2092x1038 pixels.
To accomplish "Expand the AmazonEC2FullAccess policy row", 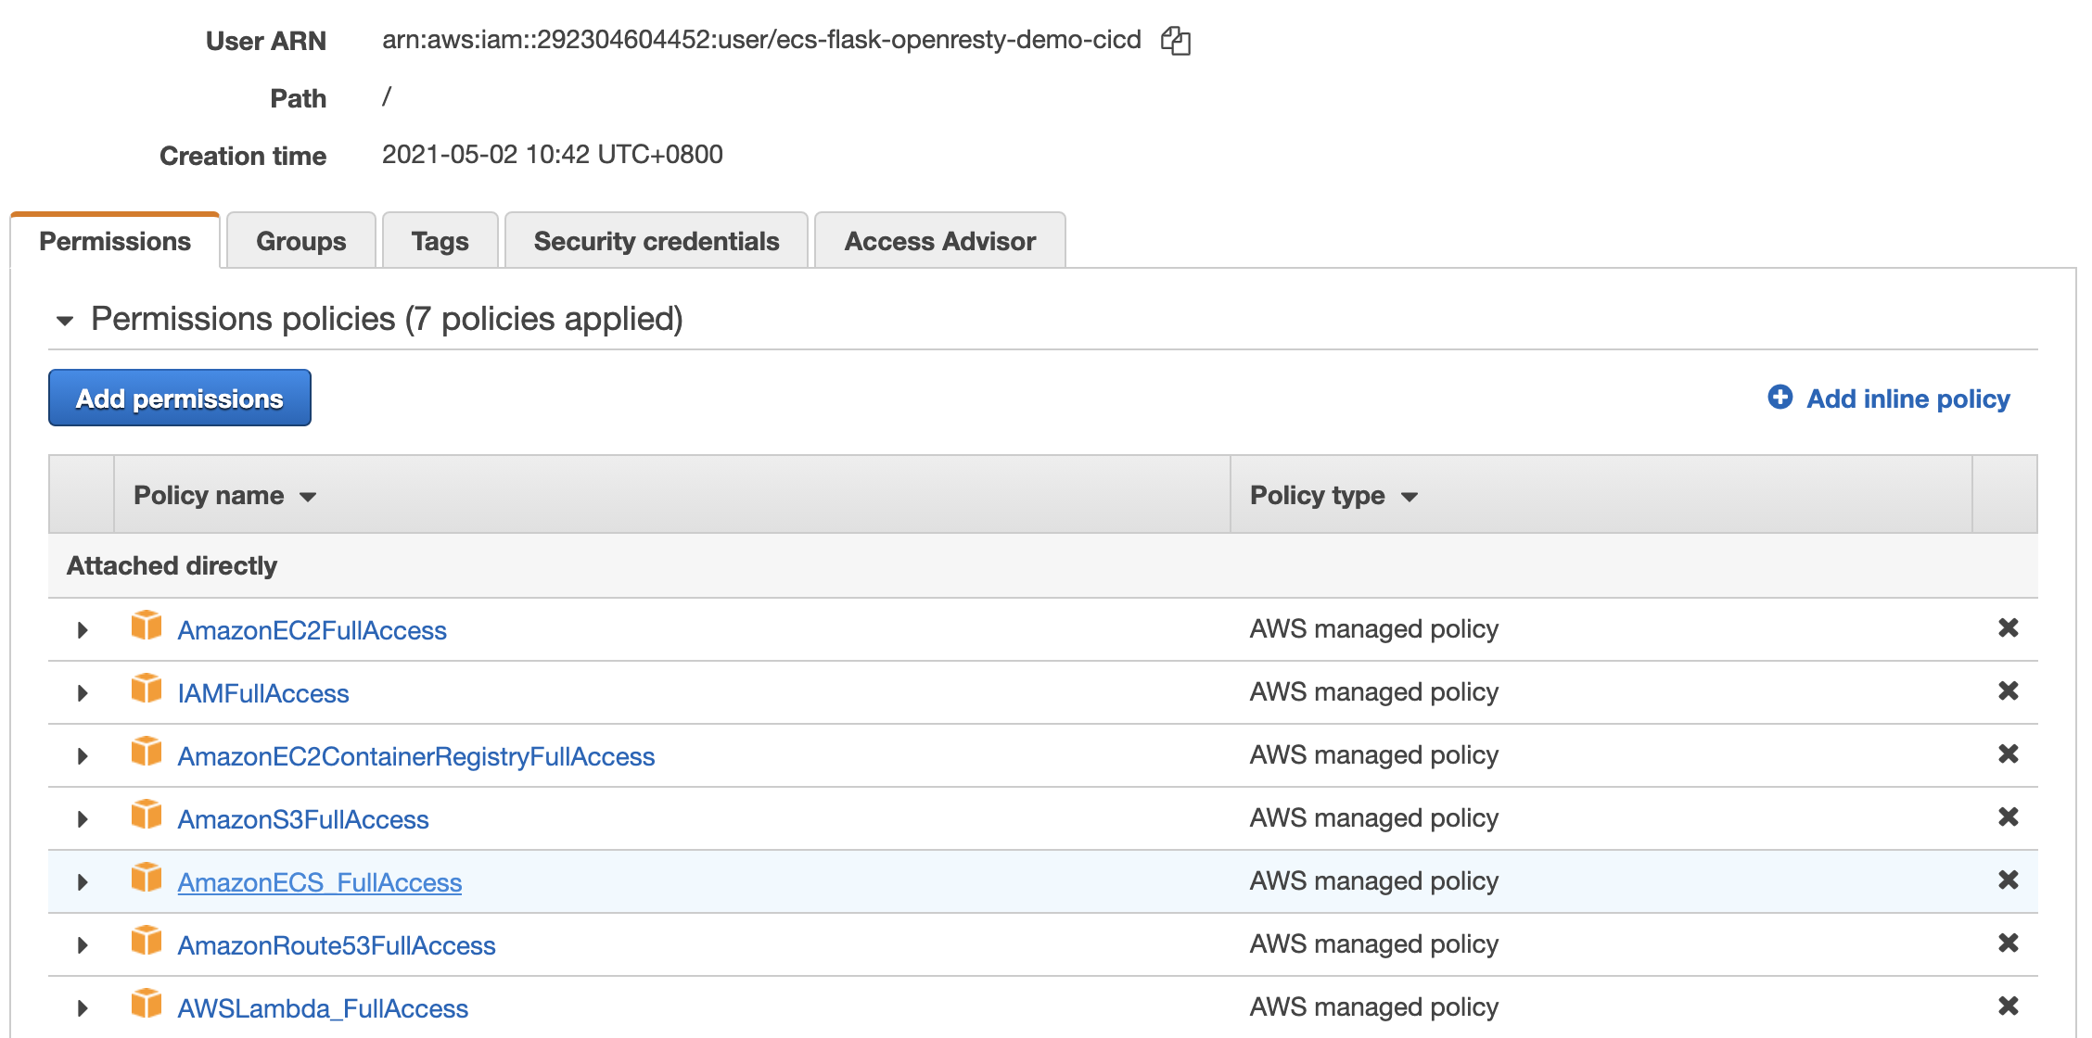I will pos(83,630).
